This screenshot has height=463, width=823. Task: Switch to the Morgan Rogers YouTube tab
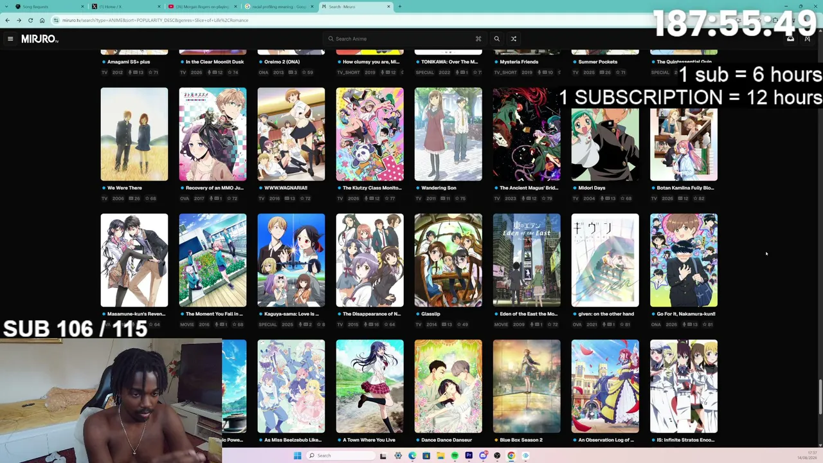202,6
